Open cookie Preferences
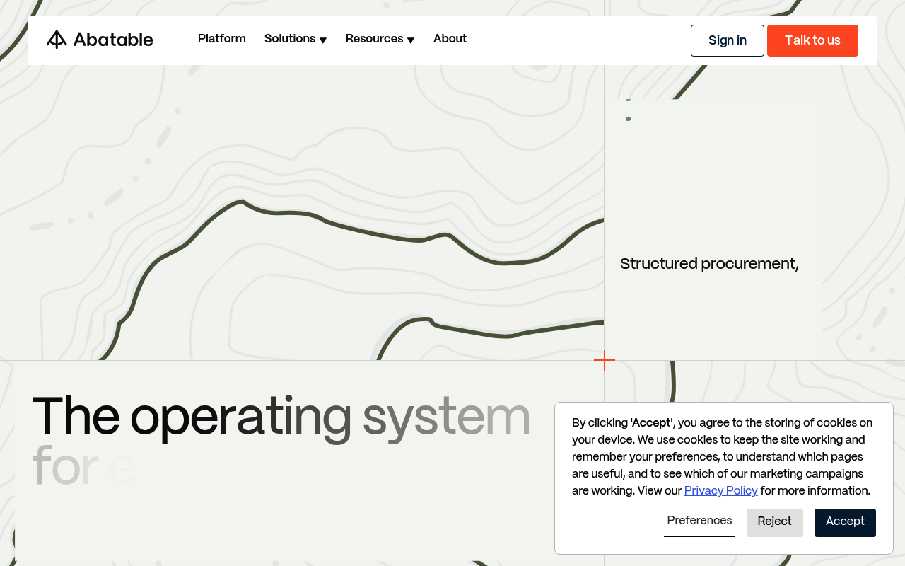 tap(699, 521)
